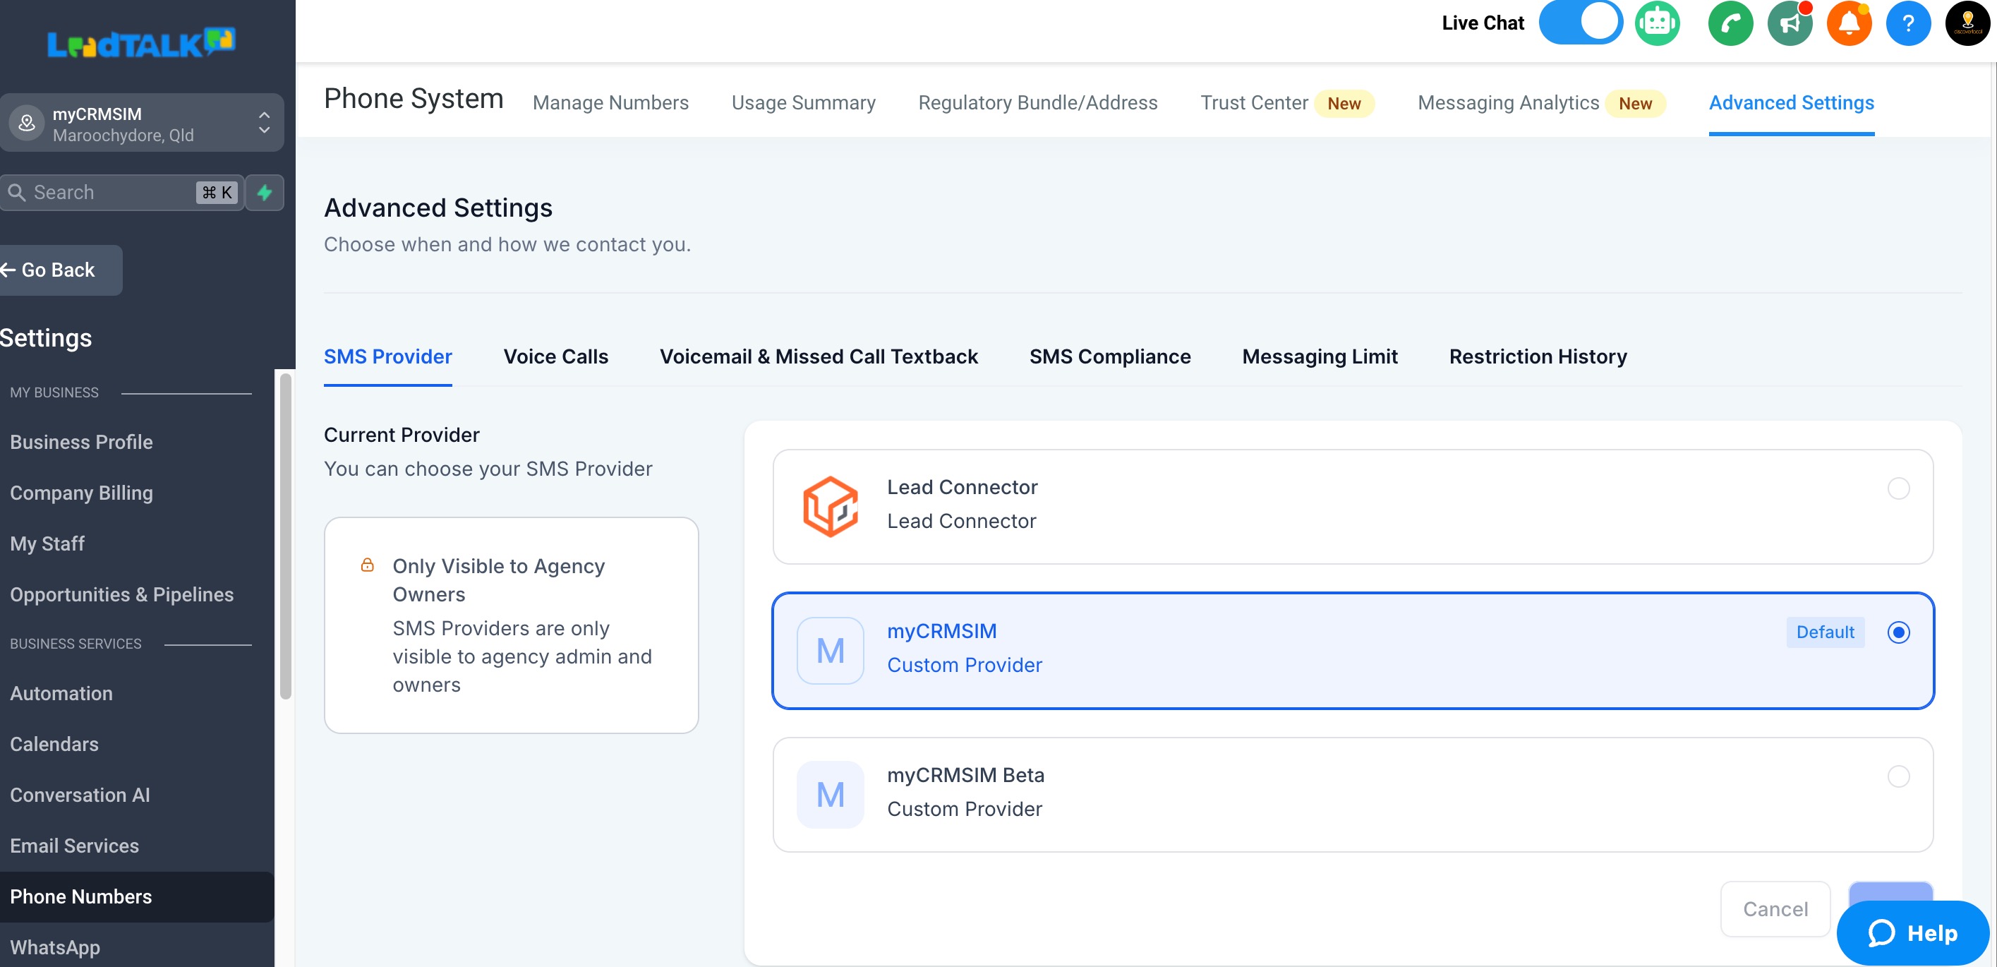Click the lightning bolt quick actions icon

pos(265,192)
